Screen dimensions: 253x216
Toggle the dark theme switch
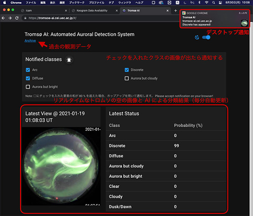point(206,37)
